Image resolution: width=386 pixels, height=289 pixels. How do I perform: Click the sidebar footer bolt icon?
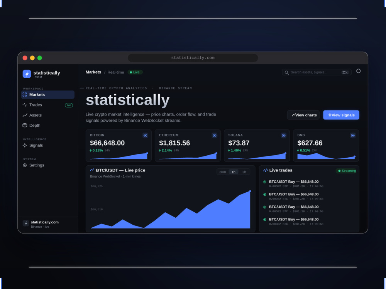[26, 223]
